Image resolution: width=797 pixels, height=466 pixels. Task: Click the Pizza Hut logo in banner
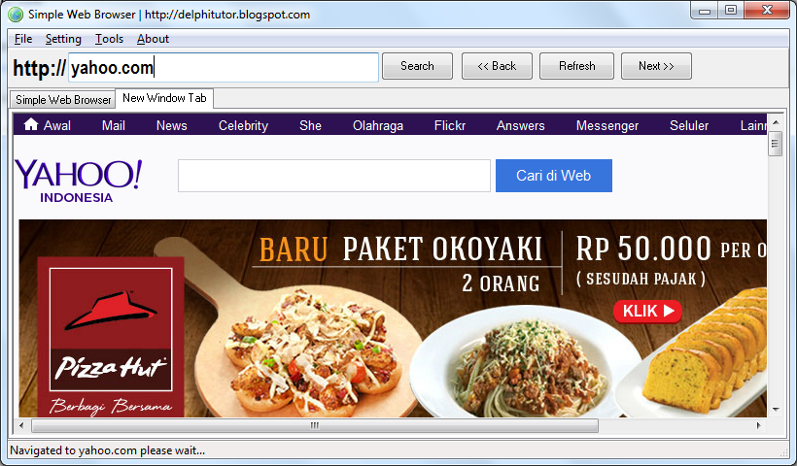pos(111,329)
